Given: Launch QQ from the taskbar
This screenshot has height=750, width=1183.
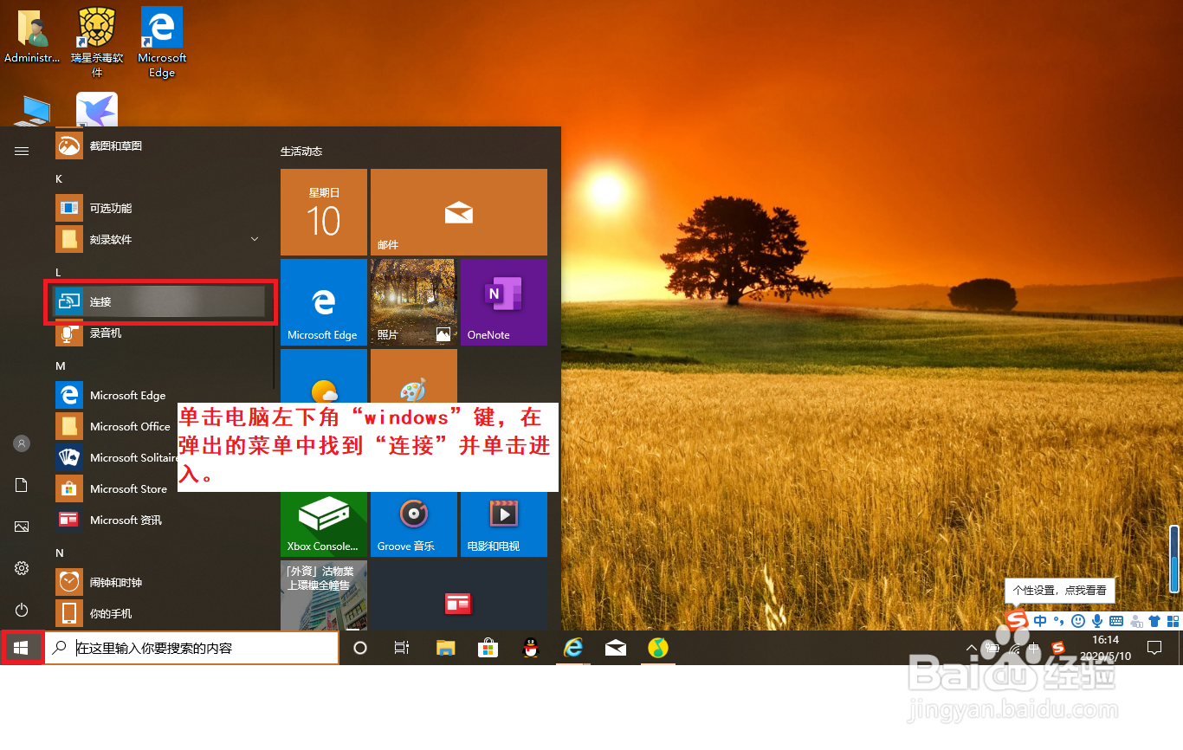Looking at the screenshot, I should (x=530, y=648).
